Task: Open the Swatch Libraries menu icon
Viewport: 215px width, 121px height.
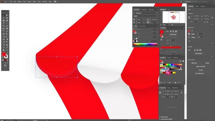Action: point(161,83)
